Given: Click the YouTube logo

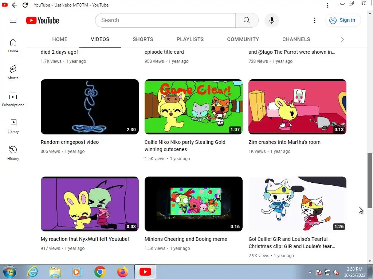Looking at the screenshot, I should point(43,20).
